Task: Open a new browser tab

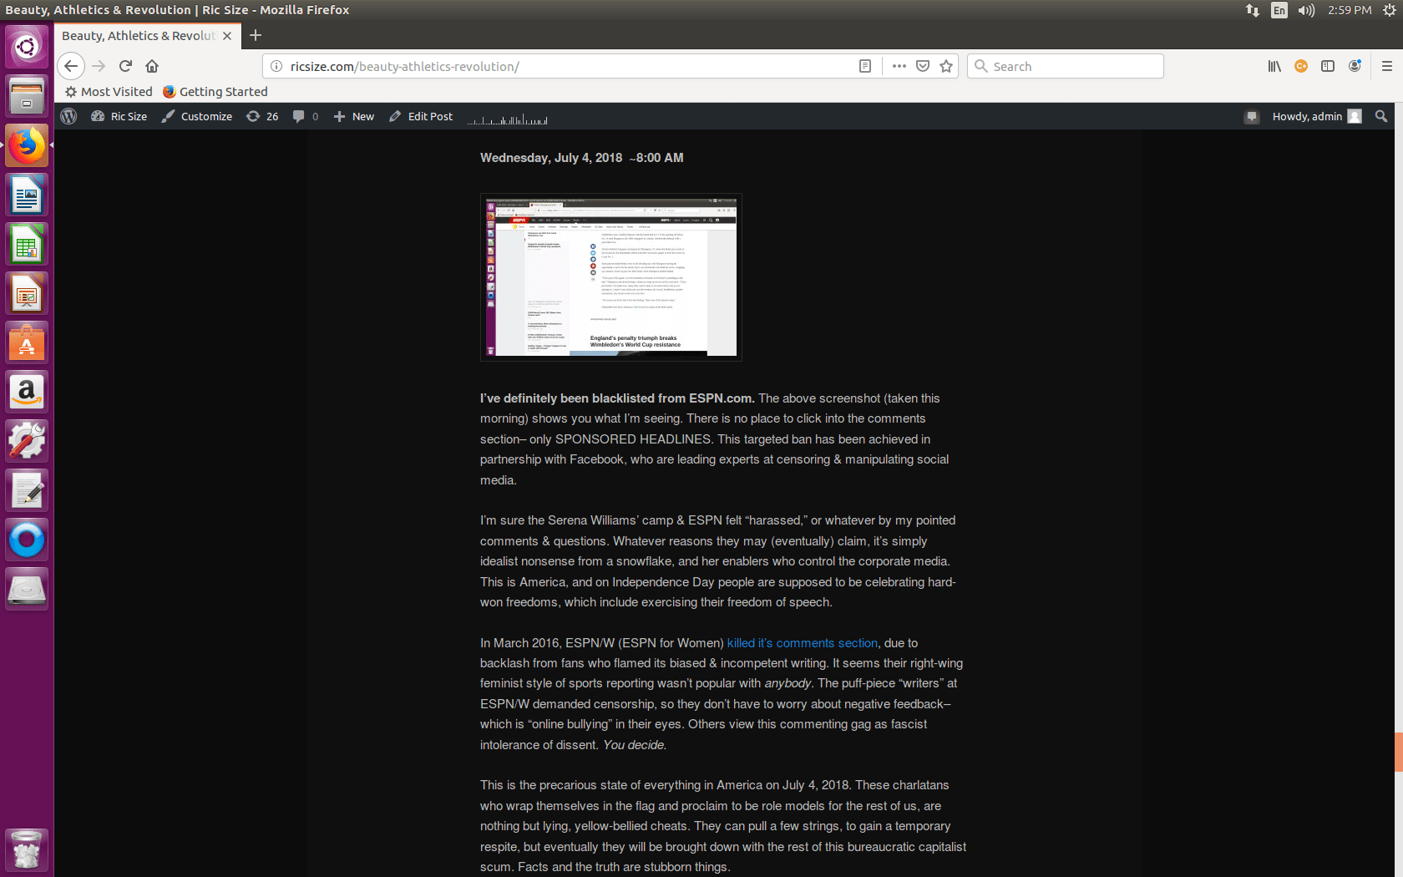Action: 256,35
